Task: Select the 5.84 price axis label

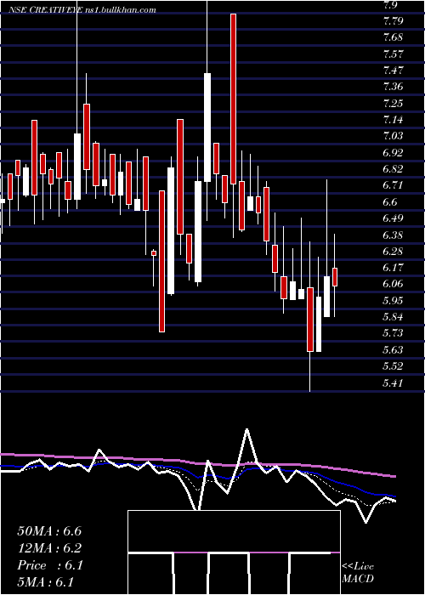Action: (393, 317)
